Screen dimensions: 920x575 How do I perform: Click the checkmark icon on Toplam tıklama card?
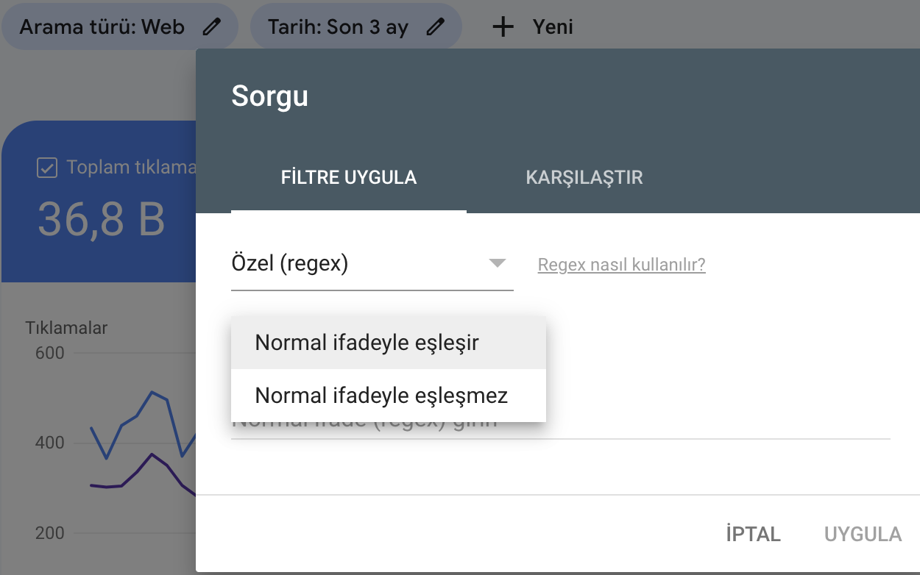click(47, 167)
